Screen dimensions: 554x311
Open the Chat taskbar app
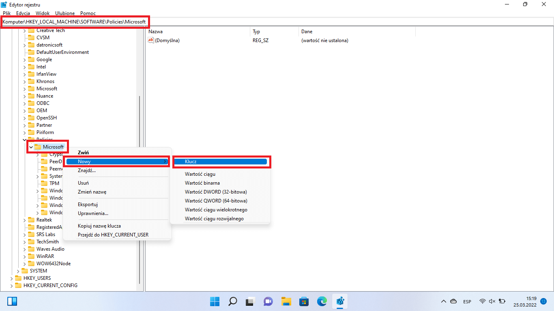[x=268, y=301]
